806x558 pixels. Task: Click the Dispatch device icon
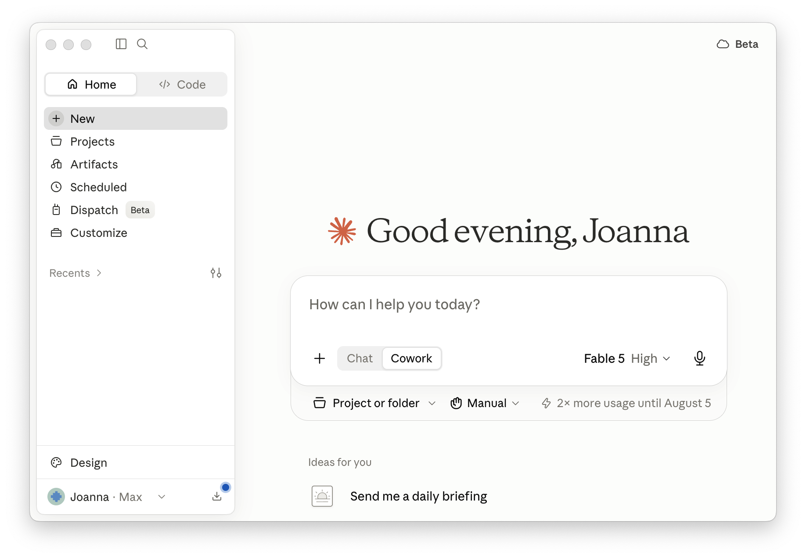pyautogui.click(x=56, y=210)
